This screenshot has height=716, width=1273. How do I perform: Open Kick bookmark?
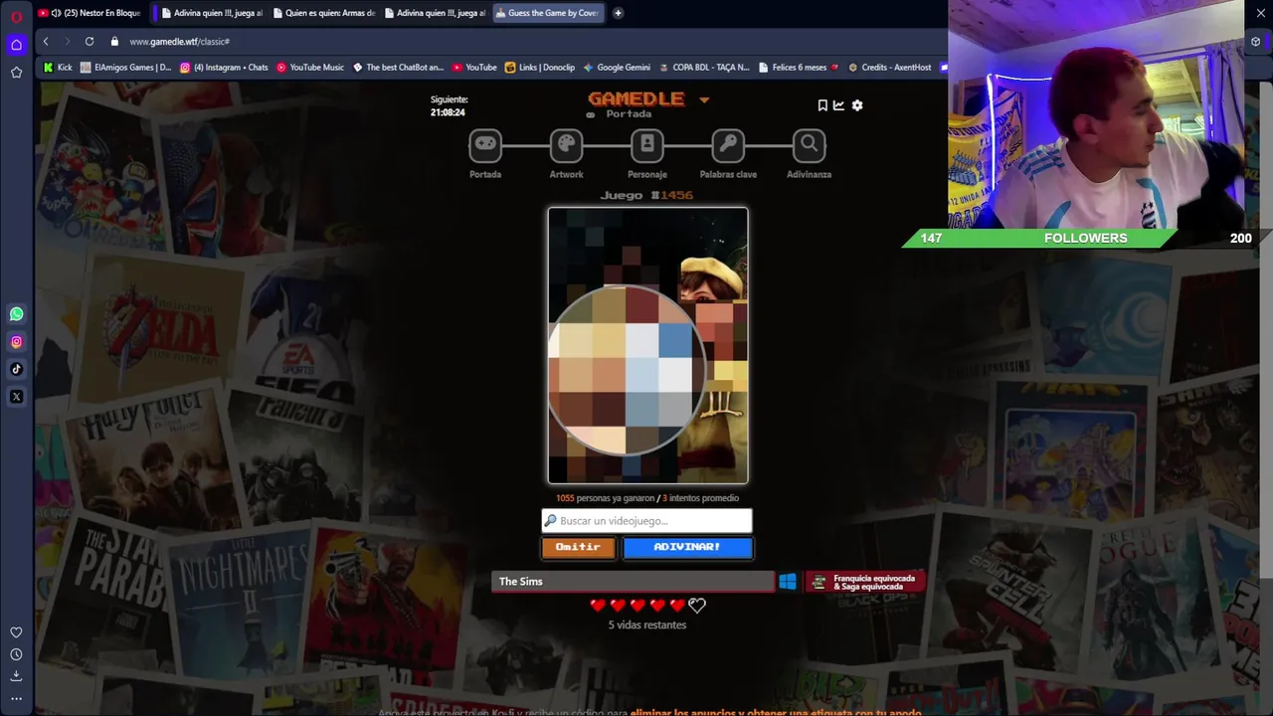pyautogui.click(x=58, y=68)
